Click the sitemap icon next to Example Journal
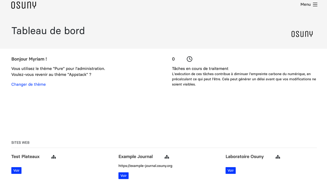327x184 pixels. pyautogui.click(x=167, y=157)
